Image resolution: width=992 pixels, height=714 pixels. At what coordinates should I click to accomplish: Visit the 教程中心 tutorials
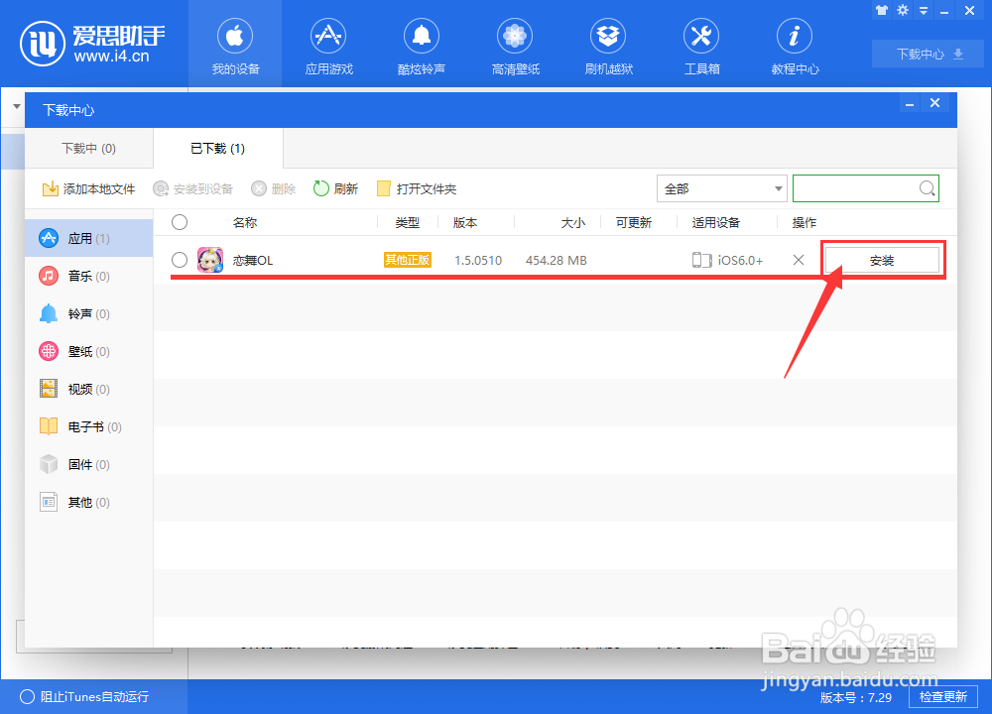tap(795, 45)
